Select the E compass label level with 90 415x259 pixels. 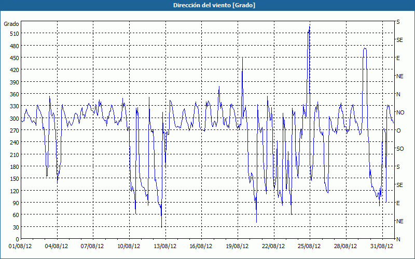[x=398, y=203]
